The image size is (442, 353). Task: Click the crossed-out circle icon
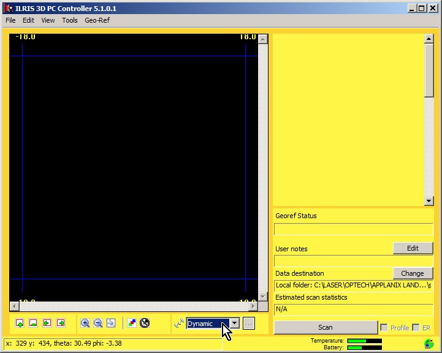tap(145, 323)
